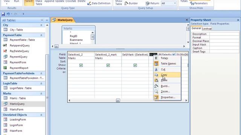Collapse the LoginTable group
Viewport: 241px width, 135px height.
(x=41, y=84)
